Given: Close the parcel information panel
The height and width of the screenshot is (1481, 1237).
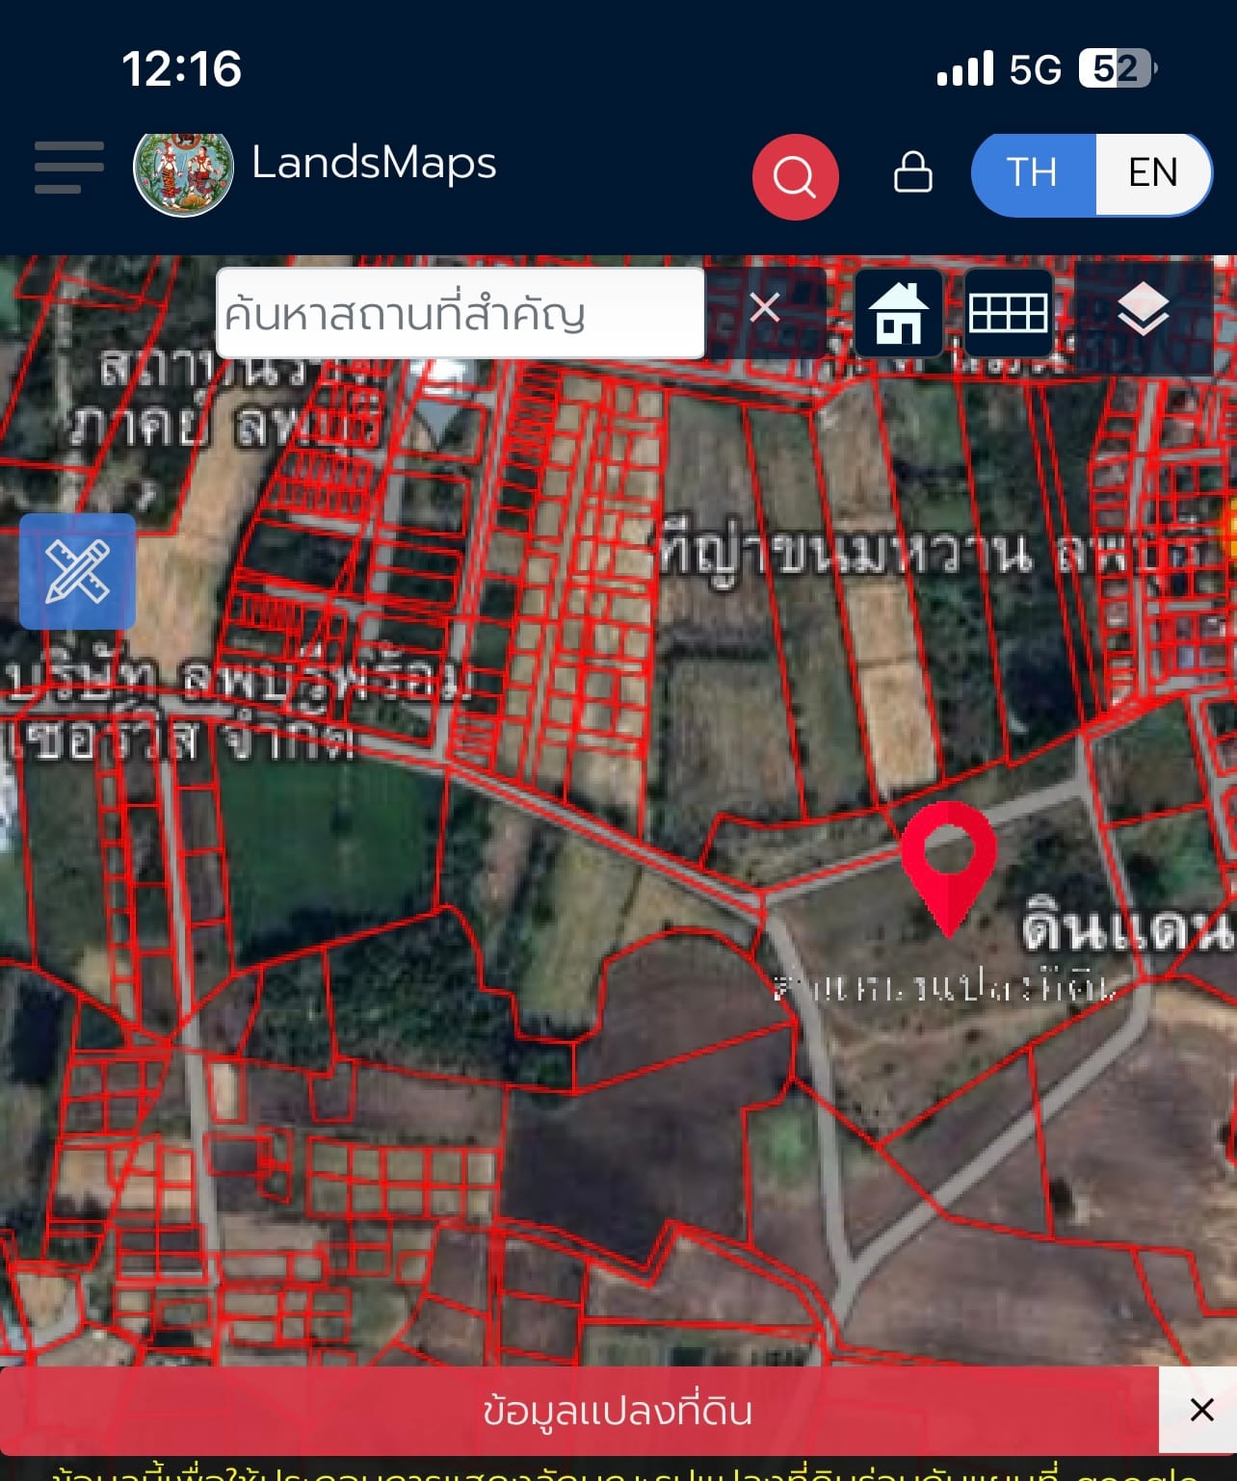Looking at the screenshot, I should pos(1200,1411).
